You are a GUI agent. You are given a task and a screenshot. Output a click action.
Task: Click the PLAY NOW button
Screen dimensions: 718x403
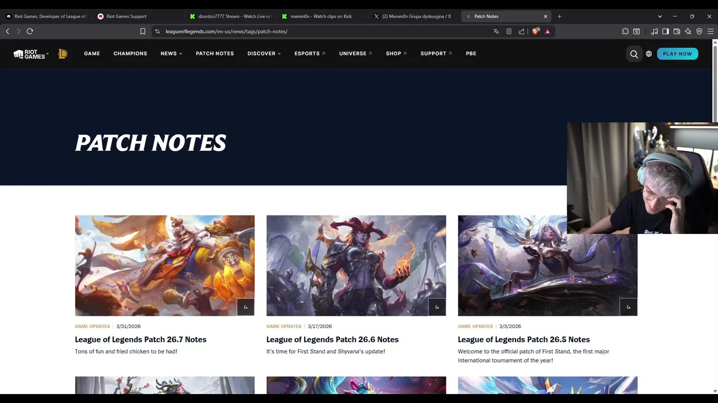pos(678,54)
